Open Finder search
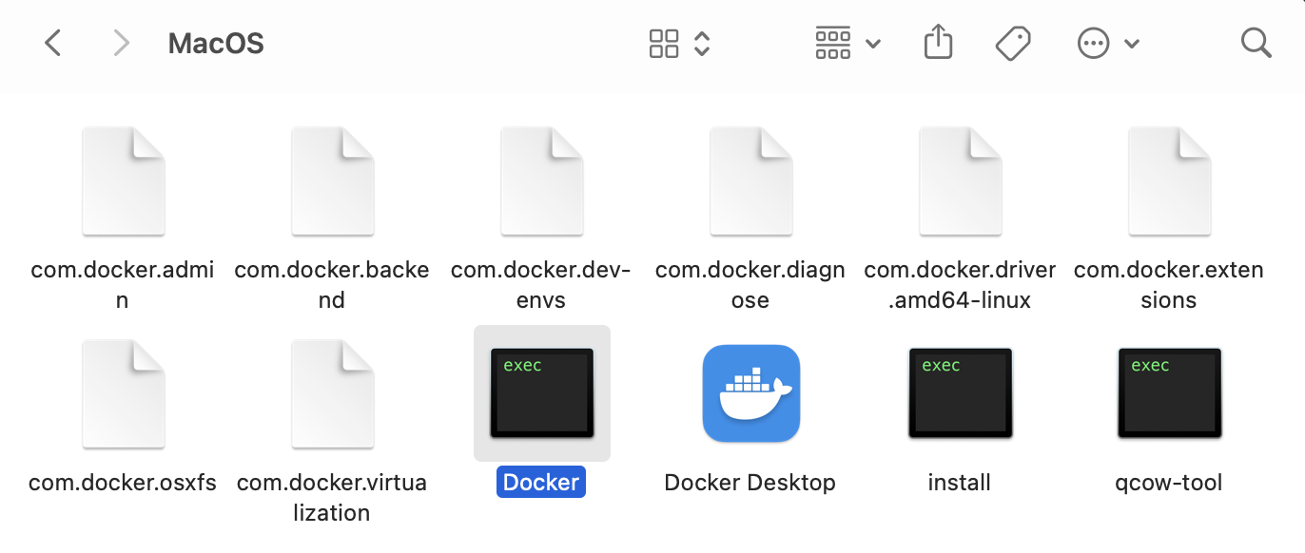The width and height of the screenshot is (1305, 553). pos(1256,43)
